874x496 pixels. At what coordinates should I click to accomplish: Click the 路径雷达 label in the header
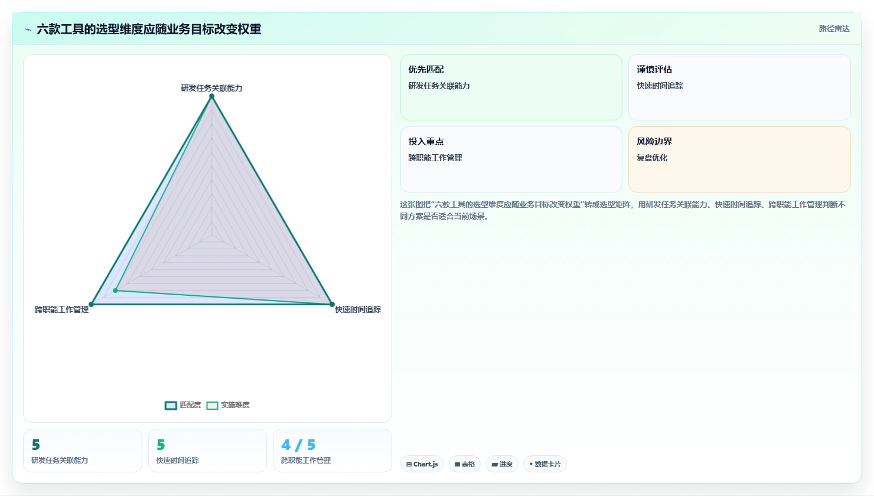[x=834, y=28]
